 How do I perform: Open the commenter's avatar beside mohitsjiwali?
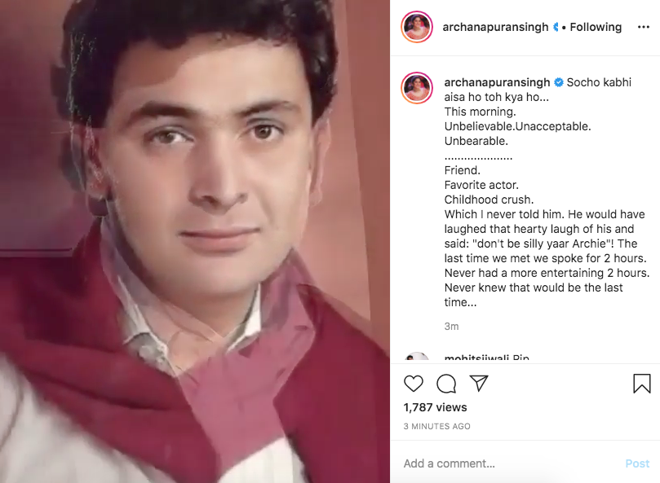click(417, 359)
